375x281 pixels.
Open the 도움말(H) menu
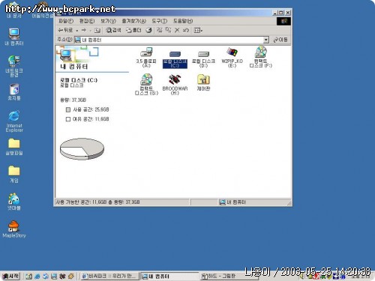pos(183,21)
